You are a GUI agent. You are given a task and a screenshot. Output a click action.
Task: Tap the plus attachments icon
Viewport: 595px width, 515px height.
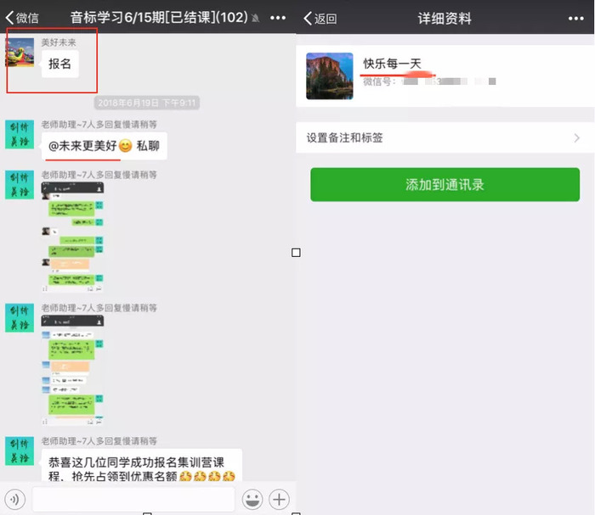click(280, 499)
